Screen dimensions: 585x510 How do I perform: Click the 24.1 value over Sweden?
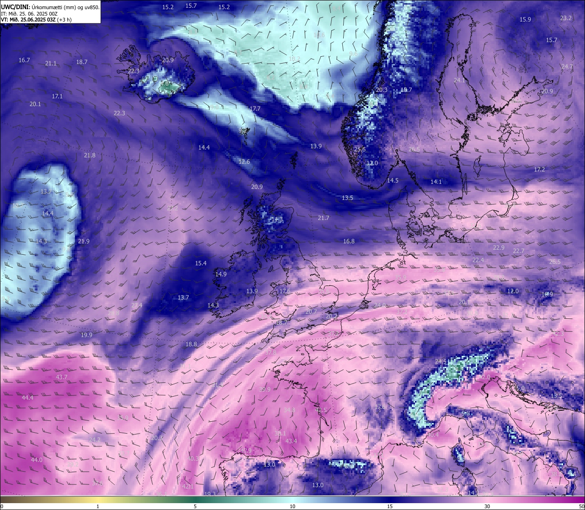459,81
